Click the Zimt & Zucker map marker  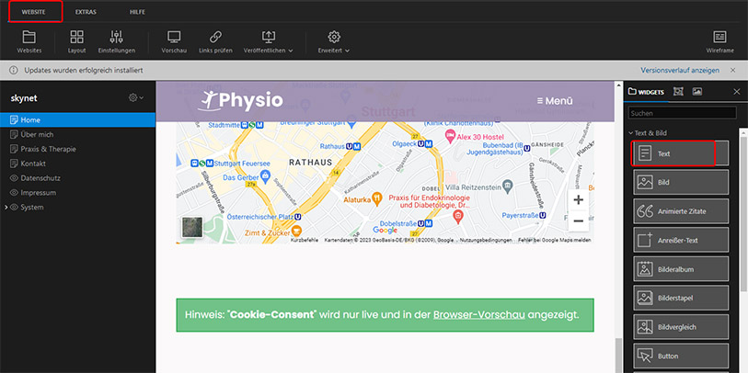tap(297, 233)
